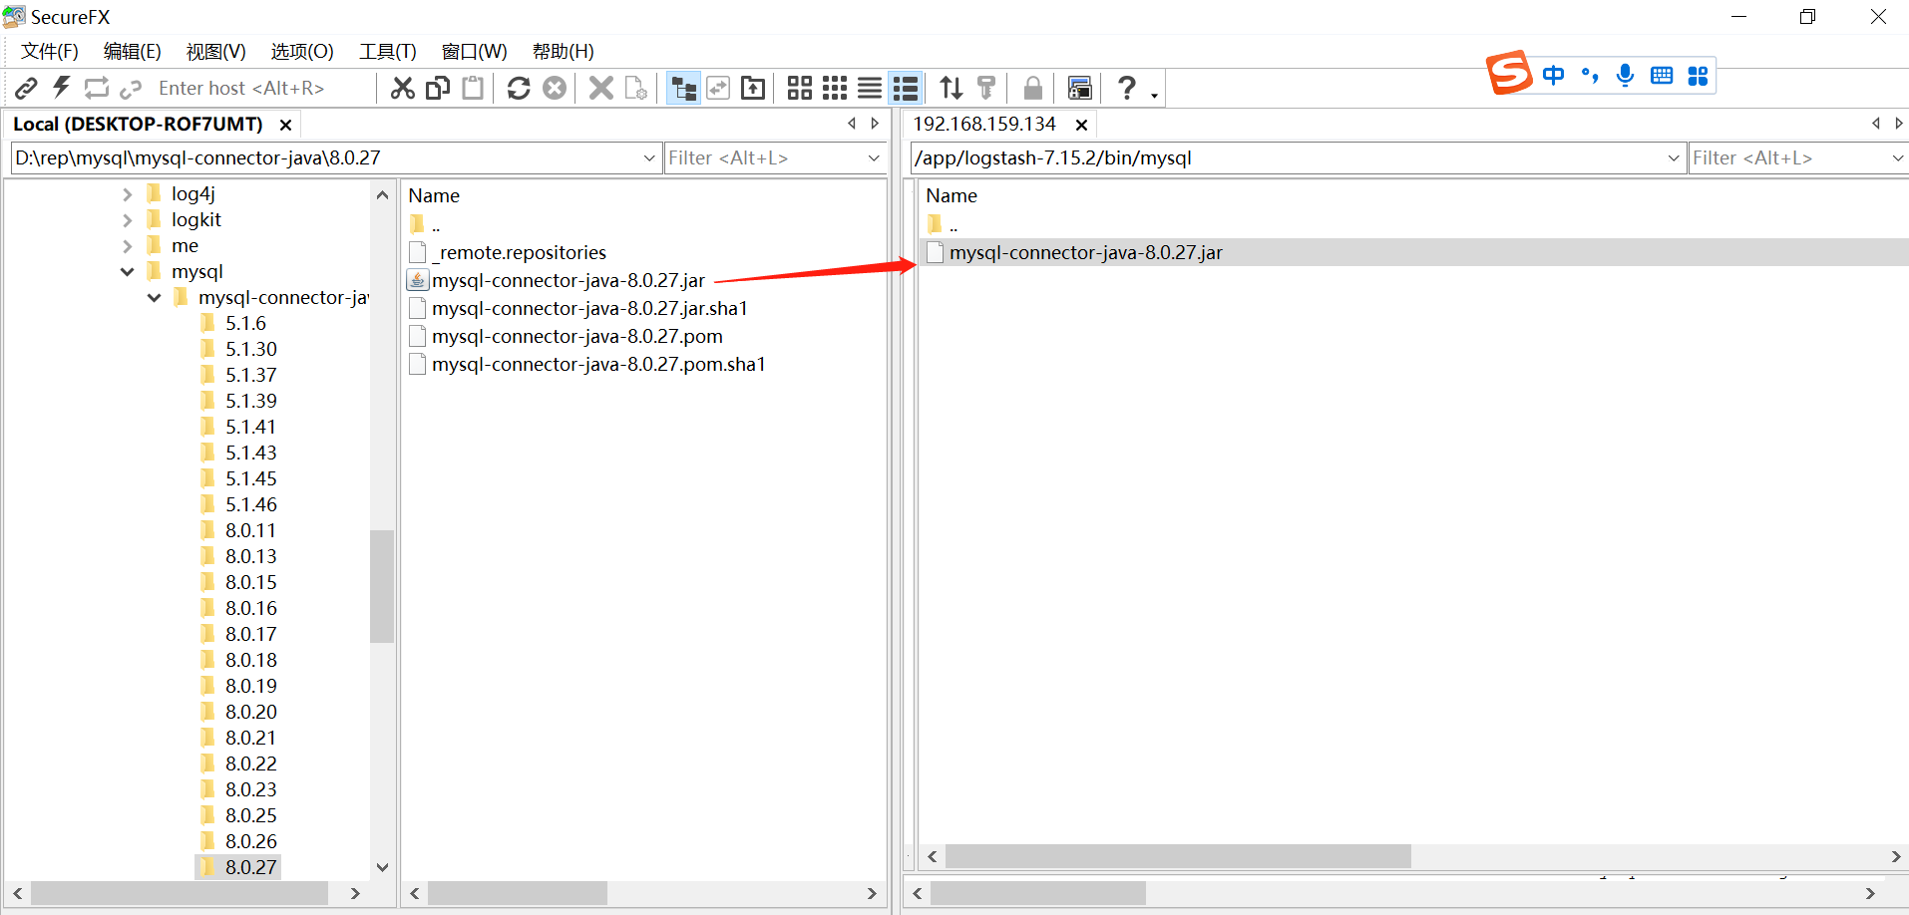Open the 工具(T) menu
This screenshot has height=915, width=1909.
(388, 52)
